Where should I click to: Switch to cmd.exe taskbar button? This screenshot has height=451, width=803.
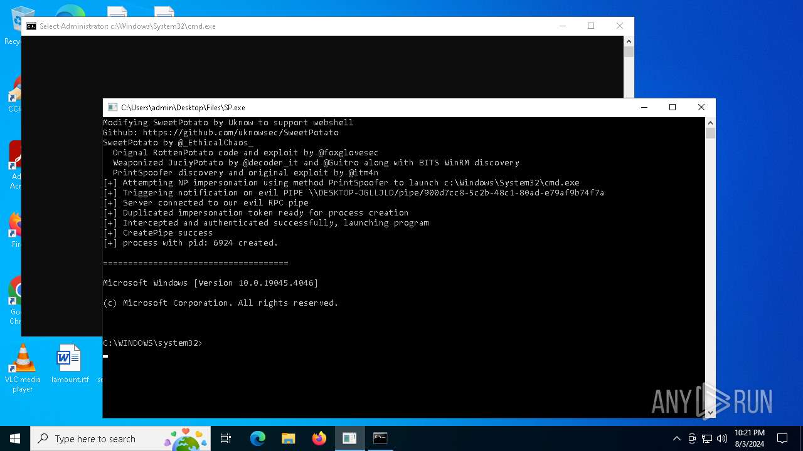[x=380, y=438]
